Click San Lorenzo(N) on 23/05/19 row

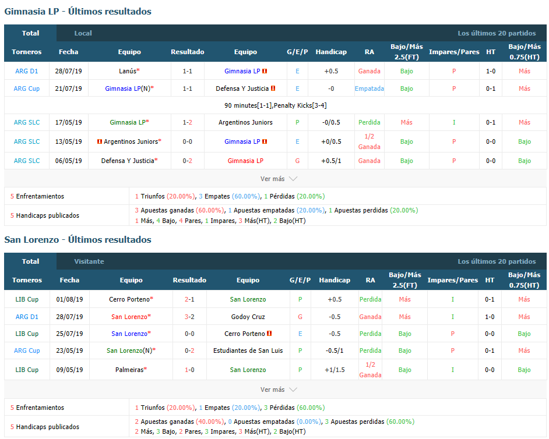pyautogui.click(x=129, y=351)
